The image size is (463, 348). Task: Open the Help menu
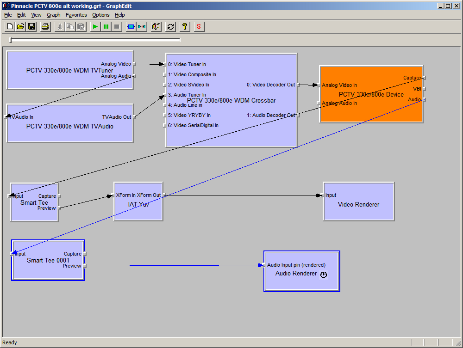pyautogui.click(x=119, y=15)
